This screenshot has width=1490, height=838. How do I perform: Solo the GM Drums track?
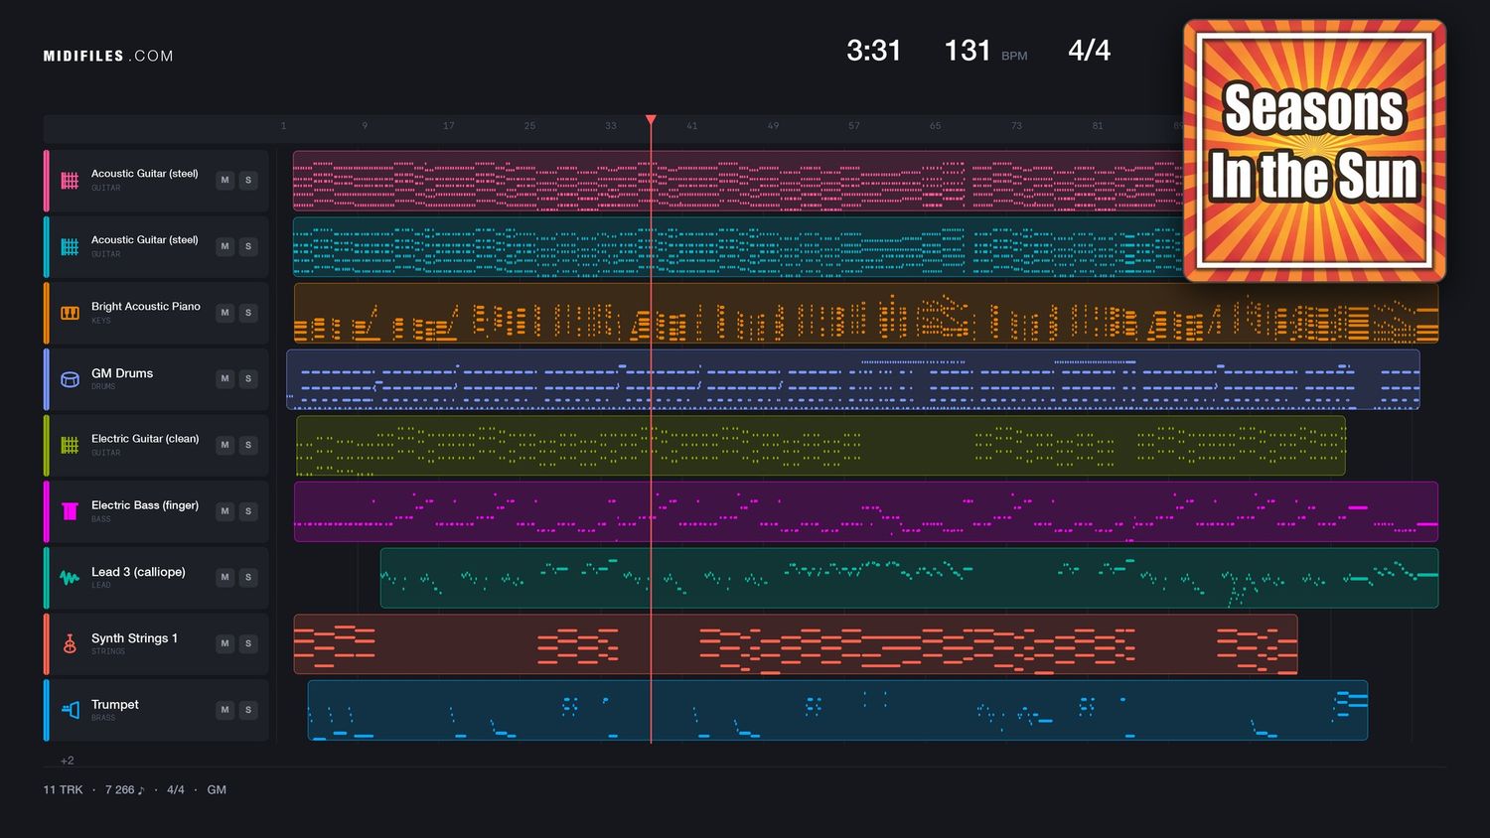coord(248,379)
